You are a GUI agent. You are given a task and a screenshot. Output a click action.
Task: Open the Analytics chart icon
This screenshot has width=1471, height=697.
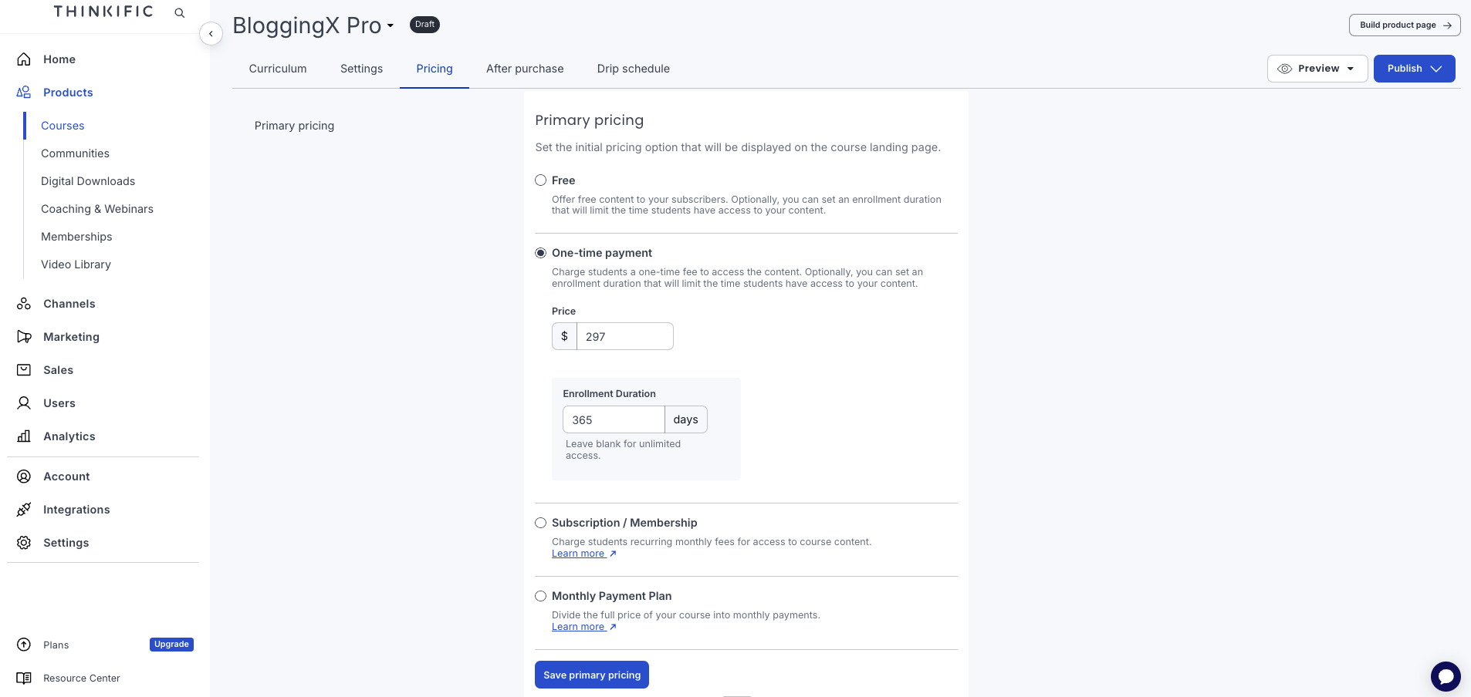24,436
